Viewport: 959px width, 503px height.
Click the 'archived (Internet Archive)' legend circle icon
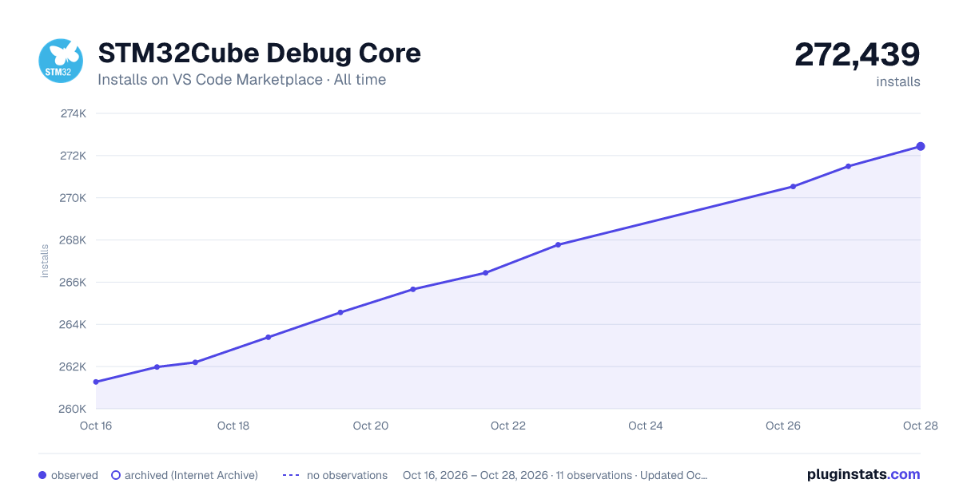tap(116, 475)
